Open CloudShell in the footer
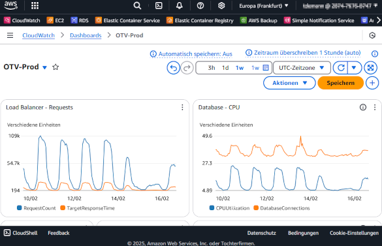Image resolution: width=382 pixels, height=246 pixels. click(21, 233)
